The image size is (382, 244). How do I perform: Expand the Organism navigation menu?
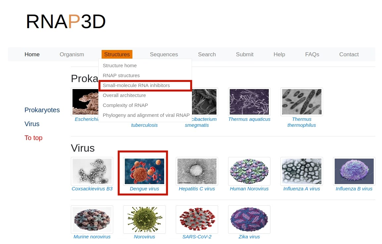[72, 54]
